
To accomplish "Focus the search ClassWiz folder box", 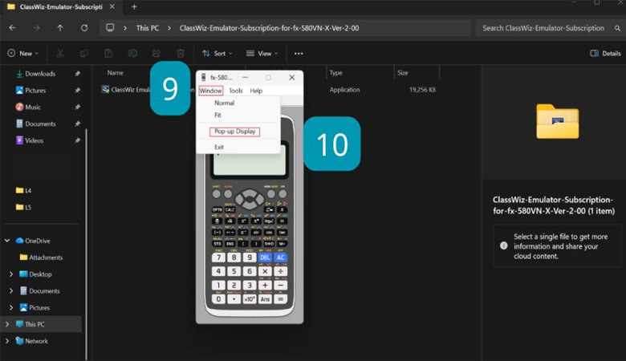I will point(549,28).
